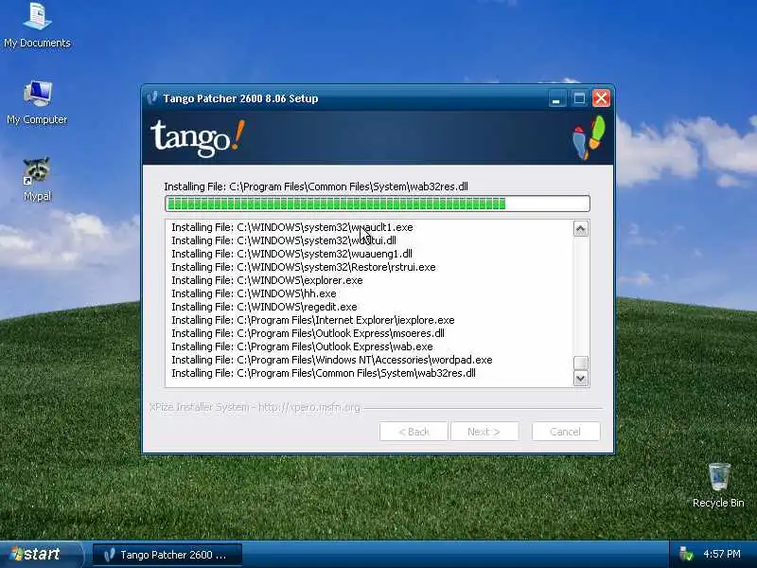The width and height of the screenshot is (757, 568).
Task: Click the 4:57 PM clock
Action: [722, 554]
